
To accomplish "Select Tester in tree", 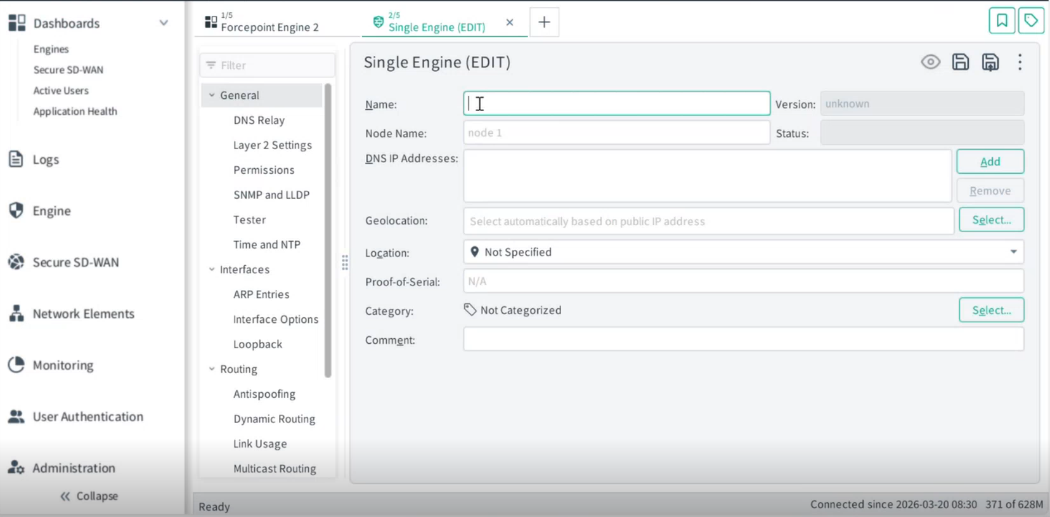I will click(249, 219).
